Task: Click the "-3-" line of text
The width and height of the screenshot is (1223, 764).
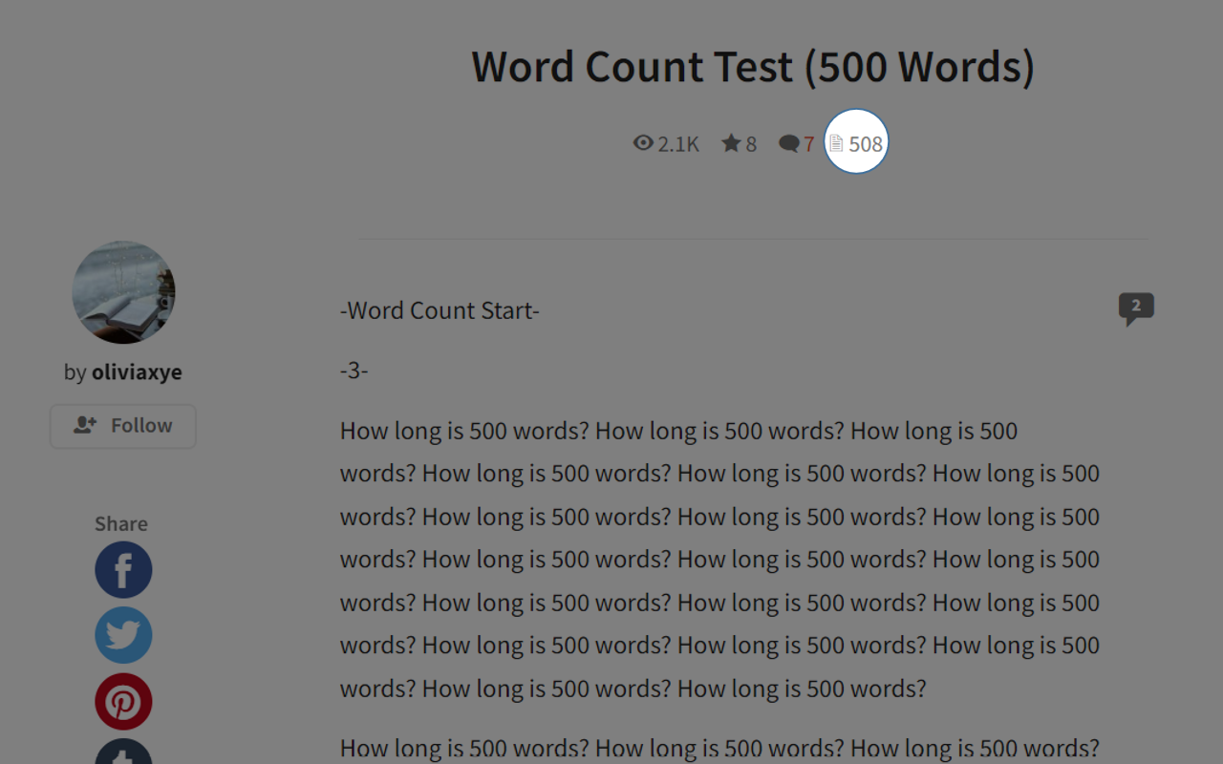Action: click(354, 371)
